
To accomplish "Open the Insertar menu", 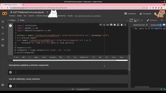I will [31, 16].
